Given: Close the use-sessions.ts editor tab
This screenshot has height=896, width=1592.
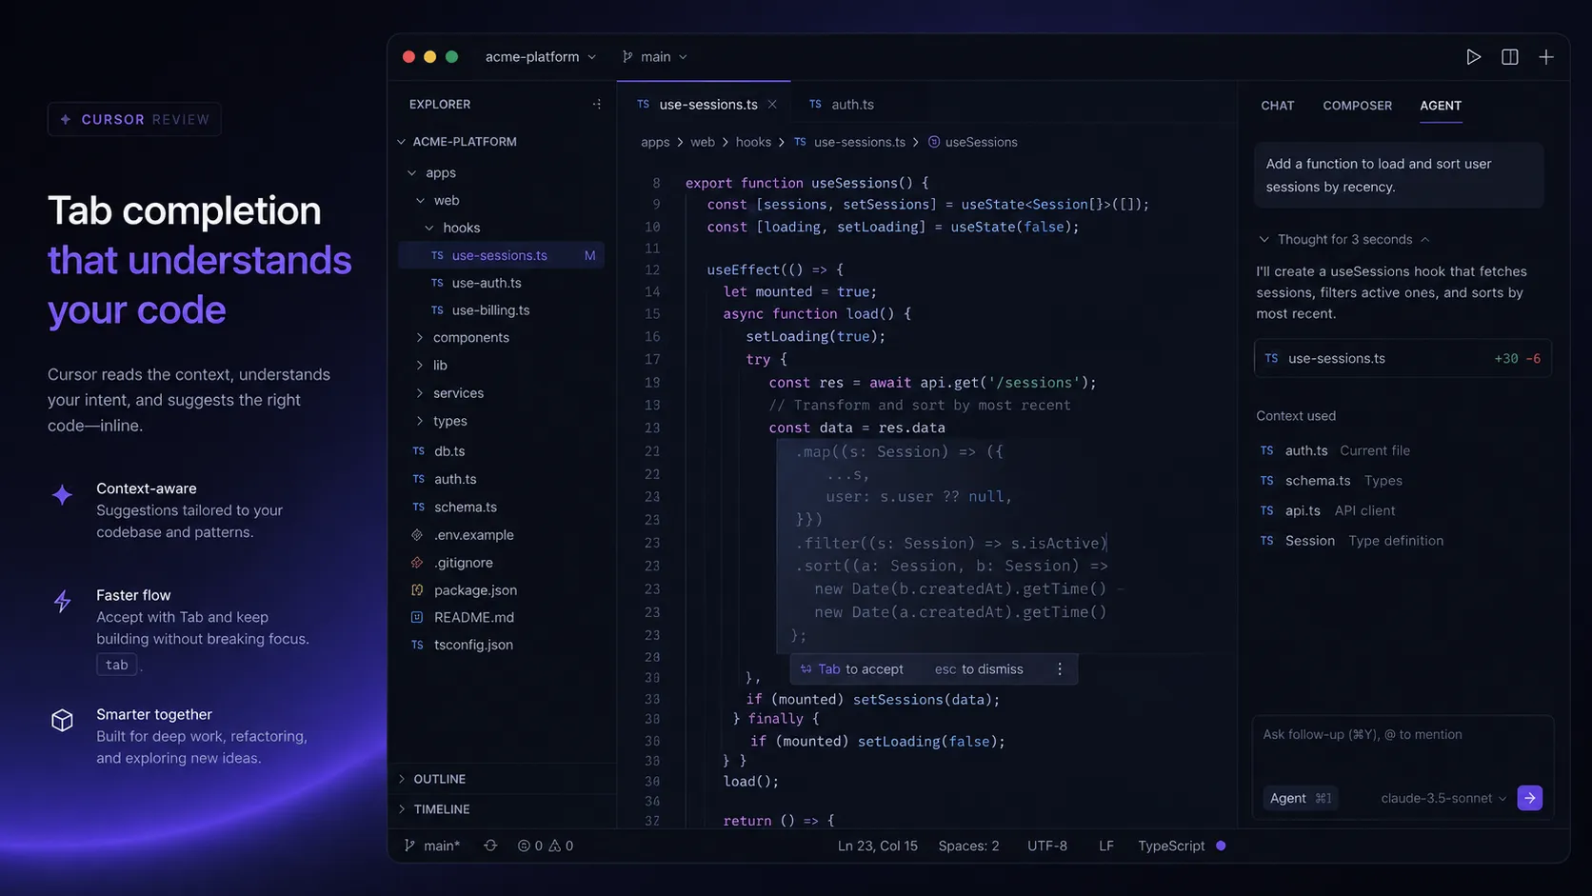Looking at the screenshot, I should (x=772, y=104).
